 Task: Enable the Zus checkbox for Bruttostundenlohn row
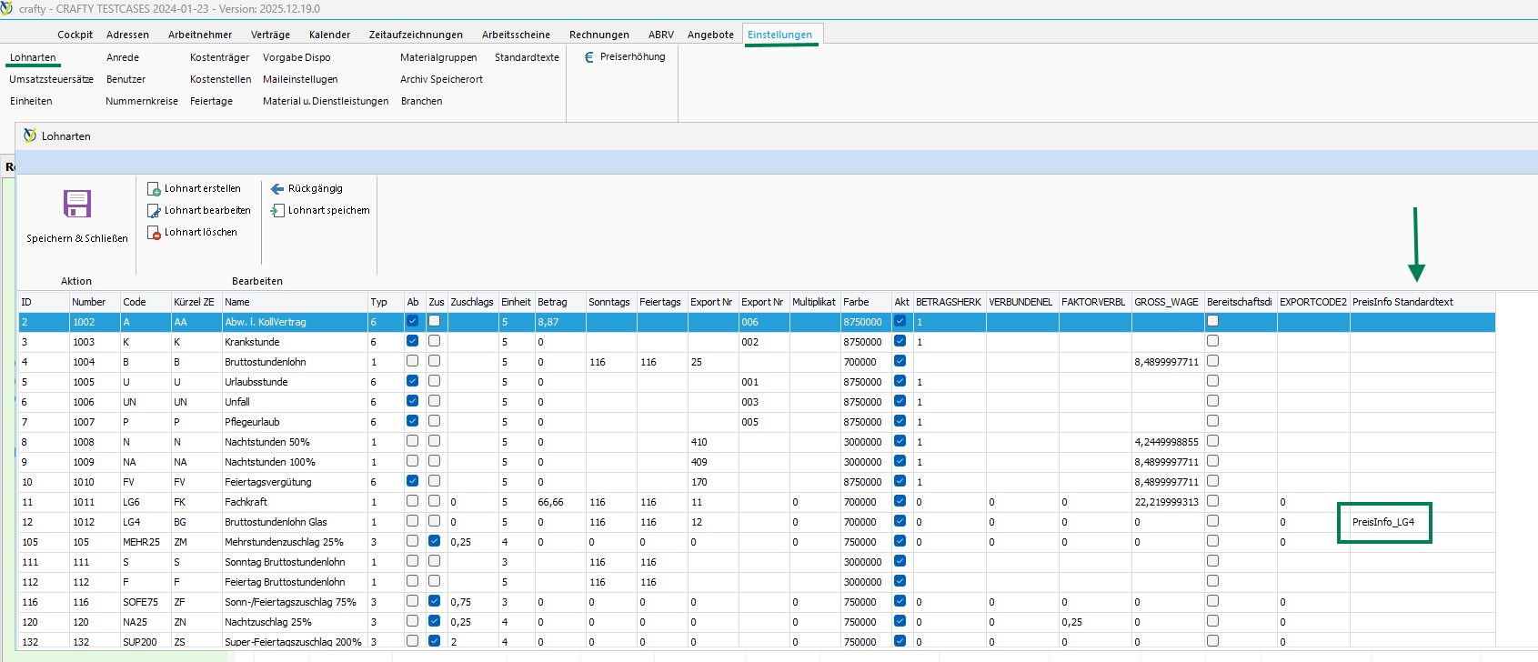pos(434,361)
